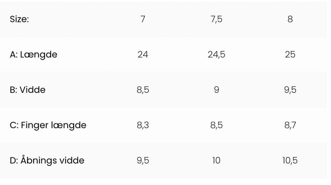Click the Åbnings vidde value 10
The height and width of the screenshot is (185, 331).
pyautogui.click(x=216, y=160)
